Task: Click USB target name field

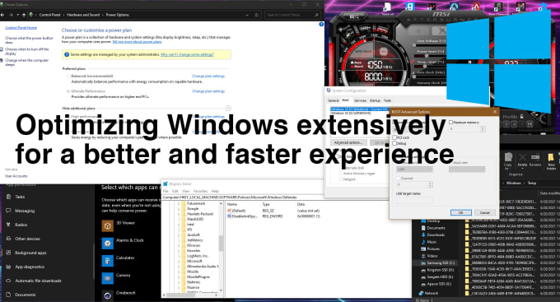Action: click(x=414, y=200)
